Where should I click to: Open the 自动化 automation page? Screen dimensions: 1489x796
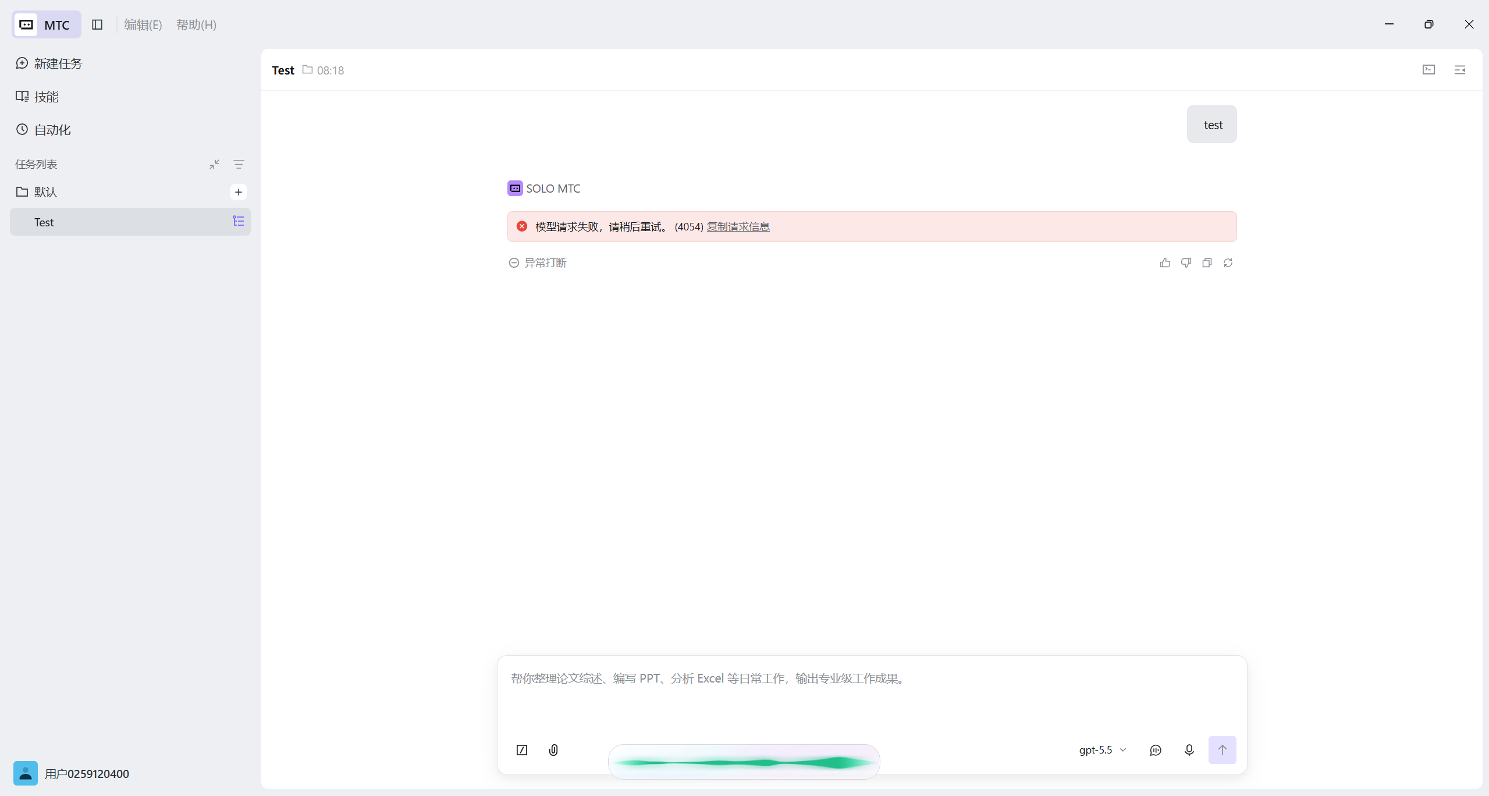(43, 130)
